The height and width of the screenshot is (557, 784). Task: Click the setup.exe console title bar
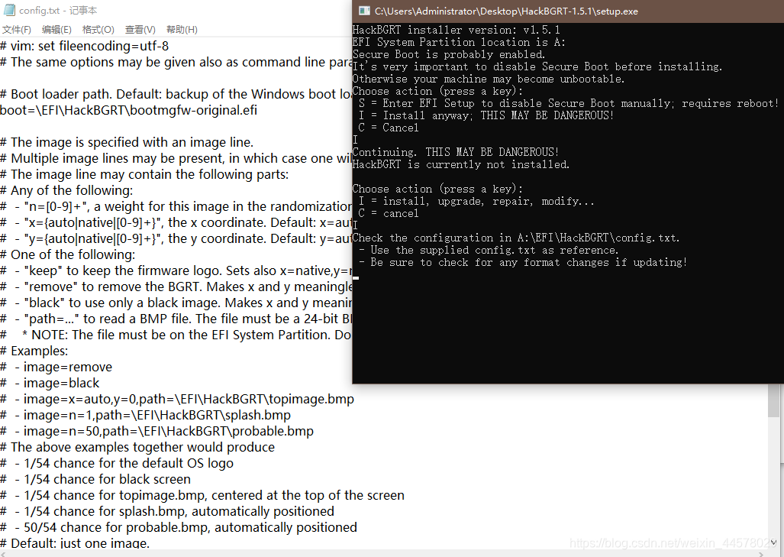coord(568,11)
